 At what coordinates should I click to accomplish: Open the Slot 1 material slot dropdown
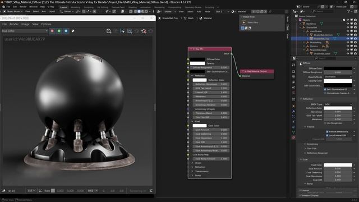222,11
